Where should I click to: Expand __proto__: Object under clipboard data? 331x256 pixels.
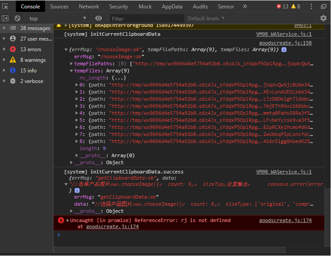pos(71,211)
